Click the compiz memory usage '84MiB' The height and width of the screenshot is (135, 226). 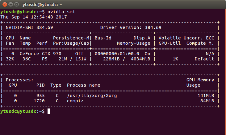(207, 101)
